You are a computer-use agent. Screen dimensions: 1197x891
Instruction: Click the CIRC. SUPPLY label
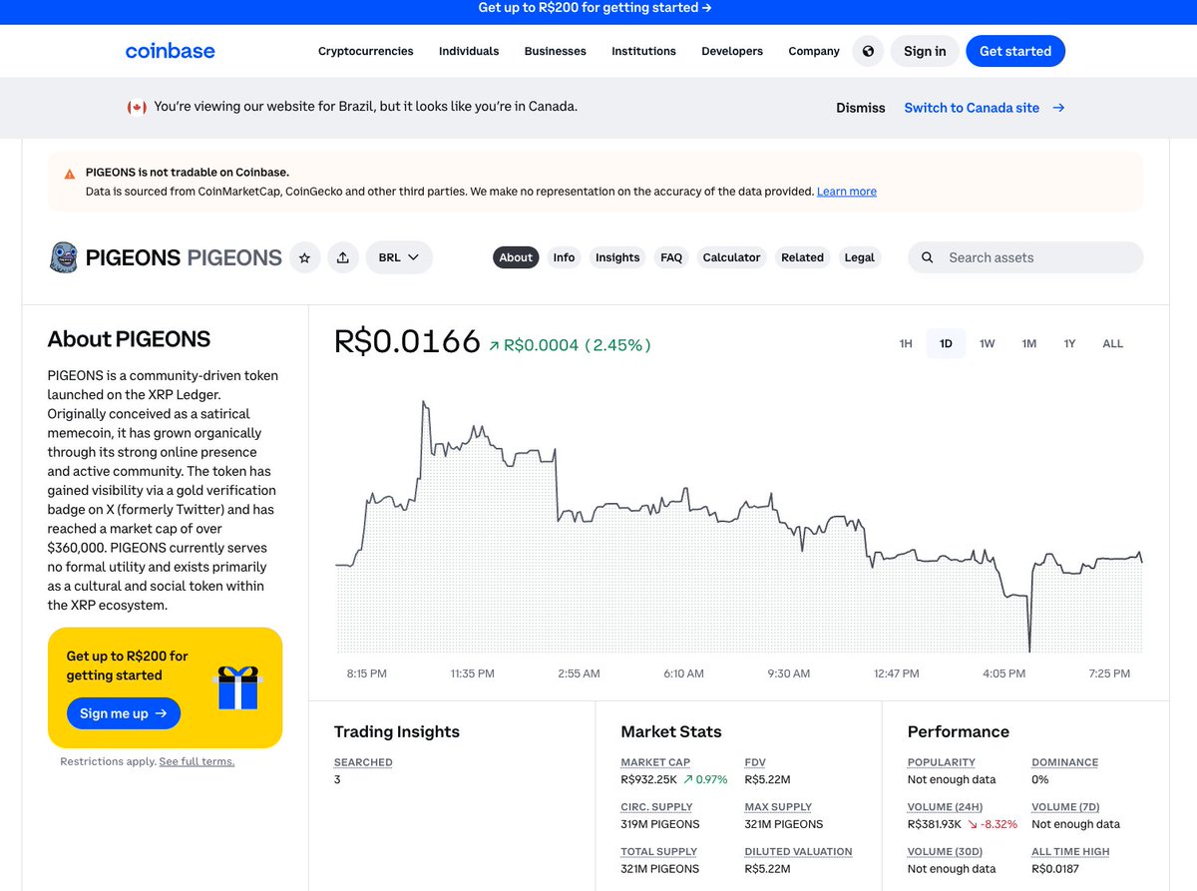[x=656, y=807]
